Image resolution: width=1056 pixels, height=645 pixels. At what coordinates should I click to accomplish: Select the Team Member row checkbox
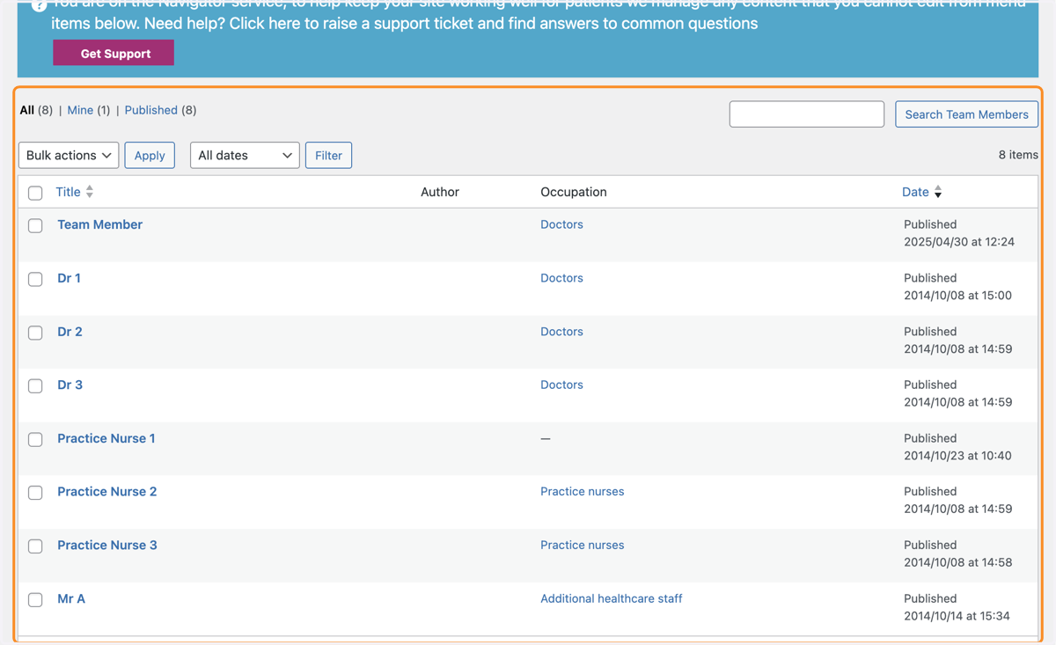(x=35, y=225)
